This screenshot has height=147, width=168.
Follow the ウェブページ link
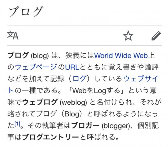point(36,67)
